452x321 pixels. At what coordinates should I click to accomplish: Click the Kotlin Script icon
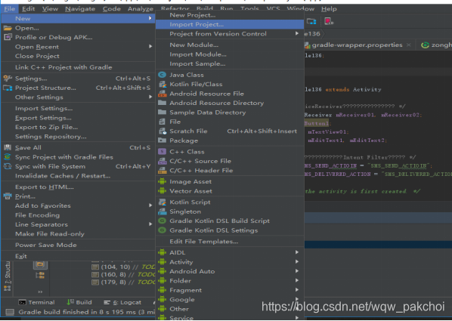163,202
